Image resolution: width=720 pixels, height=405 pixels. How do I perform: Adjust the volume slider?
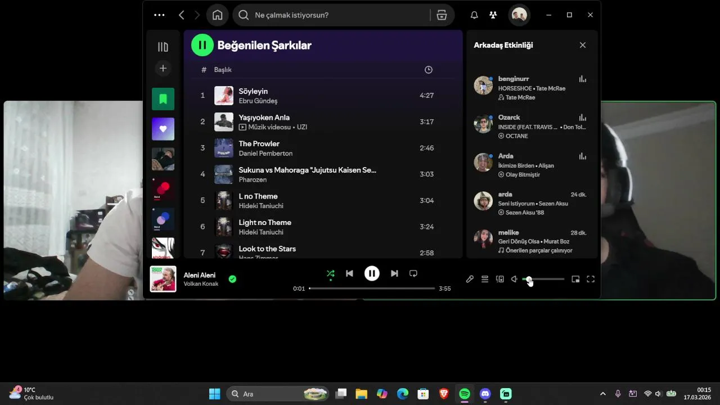(543, 279)
